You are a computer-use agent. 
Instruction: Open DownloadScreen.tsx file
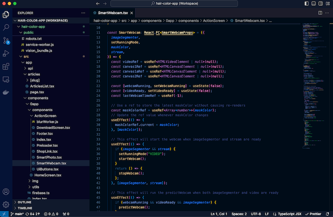pyautogui.click(x=51, y=128)
